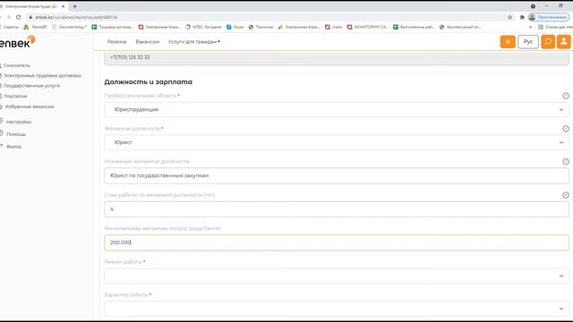
Task: Click the info icon beside Желаемая должность
Action: point(566,129)
